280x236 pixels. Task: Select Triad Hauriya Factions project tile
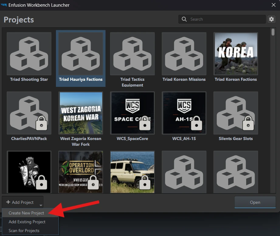point(81,58)
